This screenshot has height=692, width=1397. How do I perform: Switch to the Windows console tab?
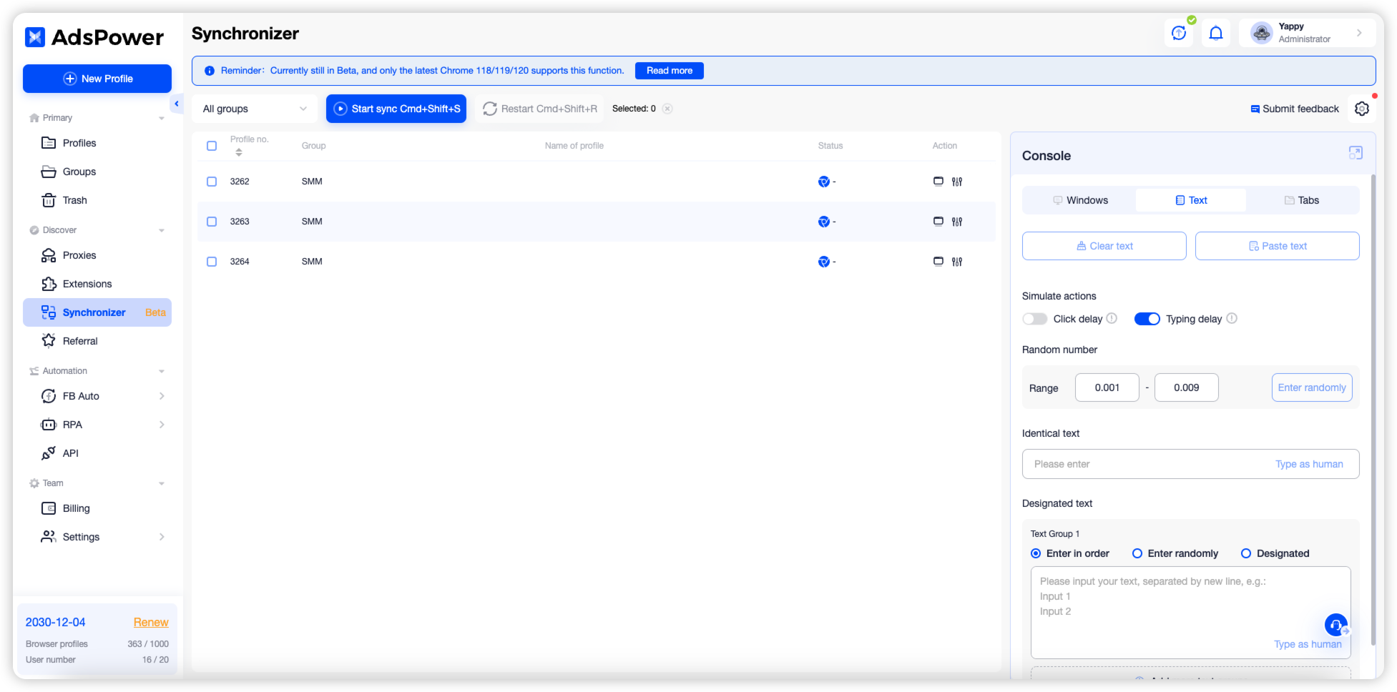pos(1080,200)
